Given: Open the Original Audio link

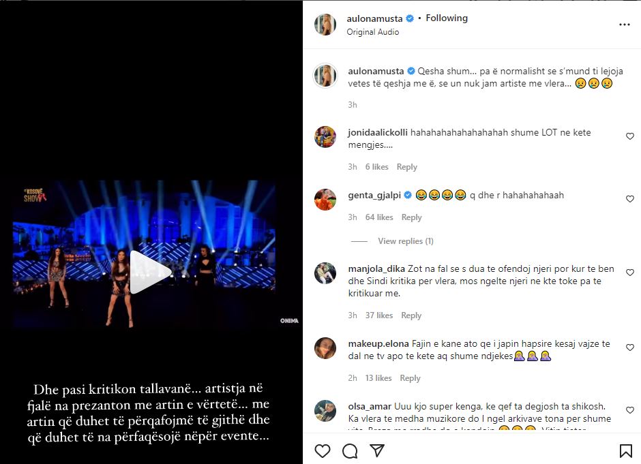Looking at the screenshot, I should tap(373, 32).
